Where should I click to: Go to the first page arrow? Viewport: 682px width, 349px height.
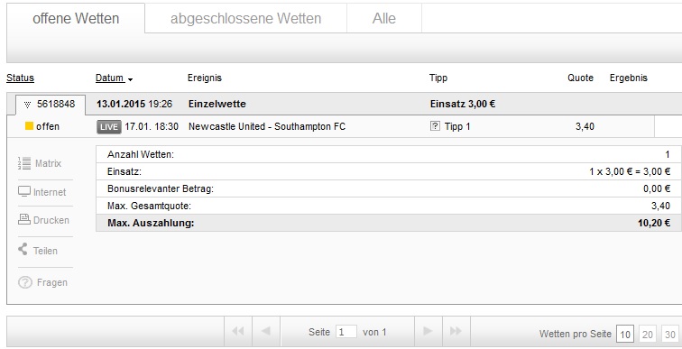pyautogui.click(x=238, y=332)
